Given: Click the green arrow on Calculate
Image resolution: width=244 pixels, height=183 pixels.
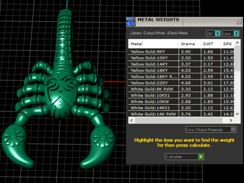Looking at the screenshot, I should (201, 157).
